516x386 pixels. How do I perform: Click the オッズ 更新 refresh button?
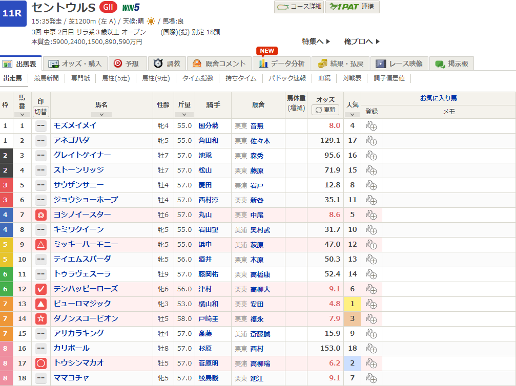pyautogui.click(x=325, y=110)
